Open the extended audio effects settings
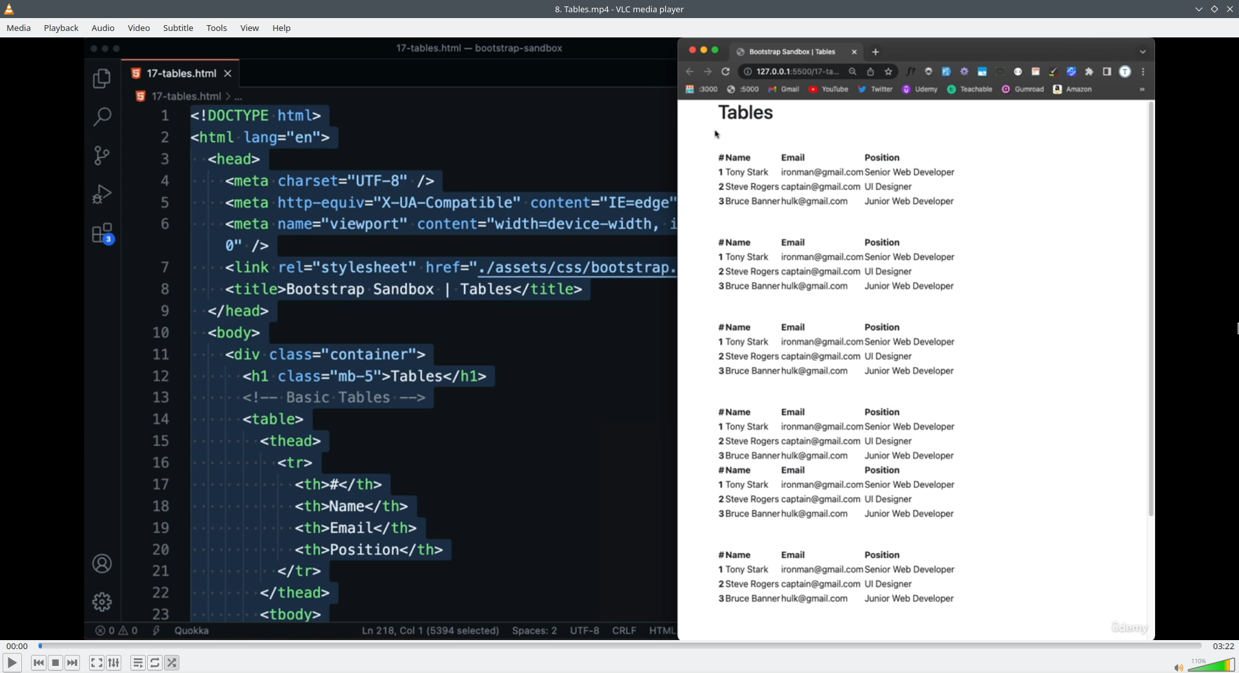This screenshot has width=1239, height=673. click(114, 663)
